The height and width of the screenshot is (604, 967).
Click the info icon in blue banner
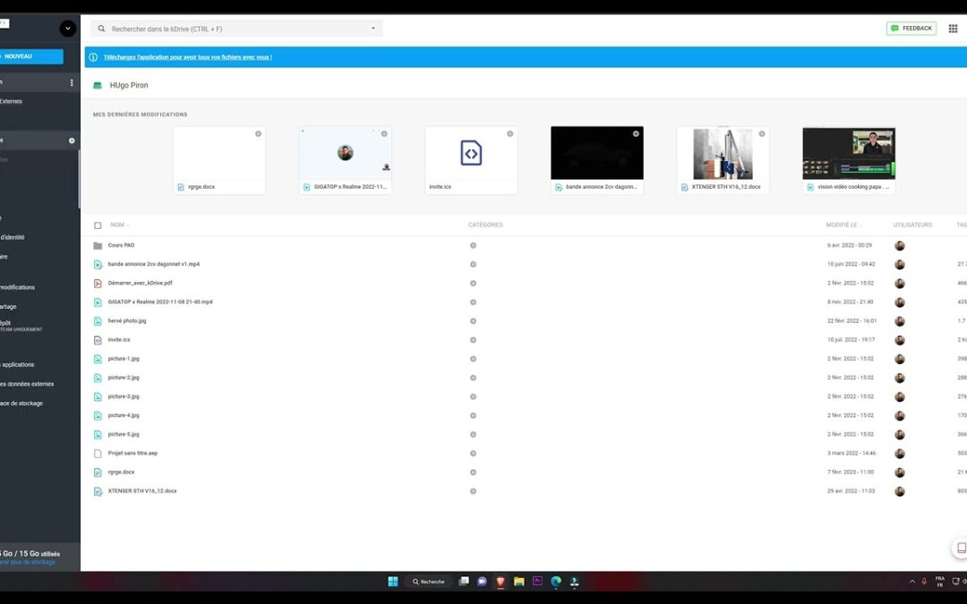(x=93, y=57)
